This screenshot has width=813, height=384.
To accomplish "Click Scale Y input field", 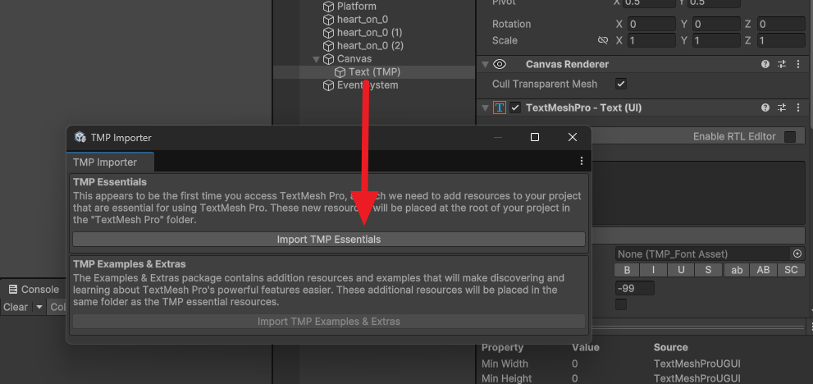I will pos(716,40).
